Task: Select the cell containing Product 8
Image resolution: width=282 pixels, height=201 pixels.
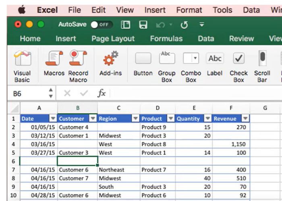Action: tap(158, 144)
